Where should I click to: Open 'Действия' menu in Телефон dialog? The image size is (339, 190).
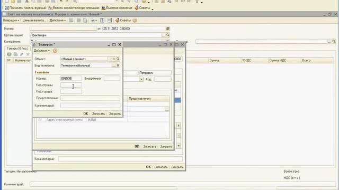click(x=42, y=51)
